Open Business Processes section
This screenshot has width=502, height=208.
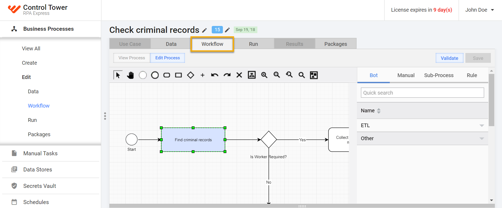click(49, 29)
